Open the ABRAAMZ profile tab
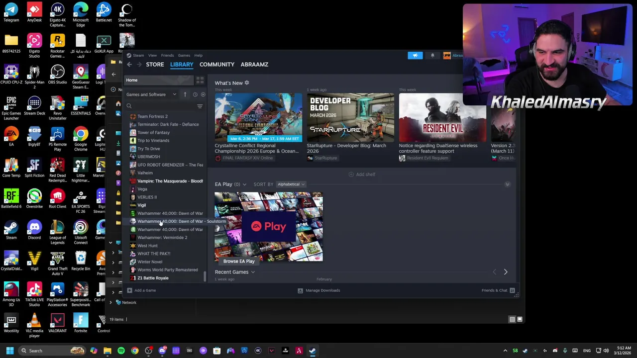The width and height of the screenshot is (637, 358). coord(254,65)
